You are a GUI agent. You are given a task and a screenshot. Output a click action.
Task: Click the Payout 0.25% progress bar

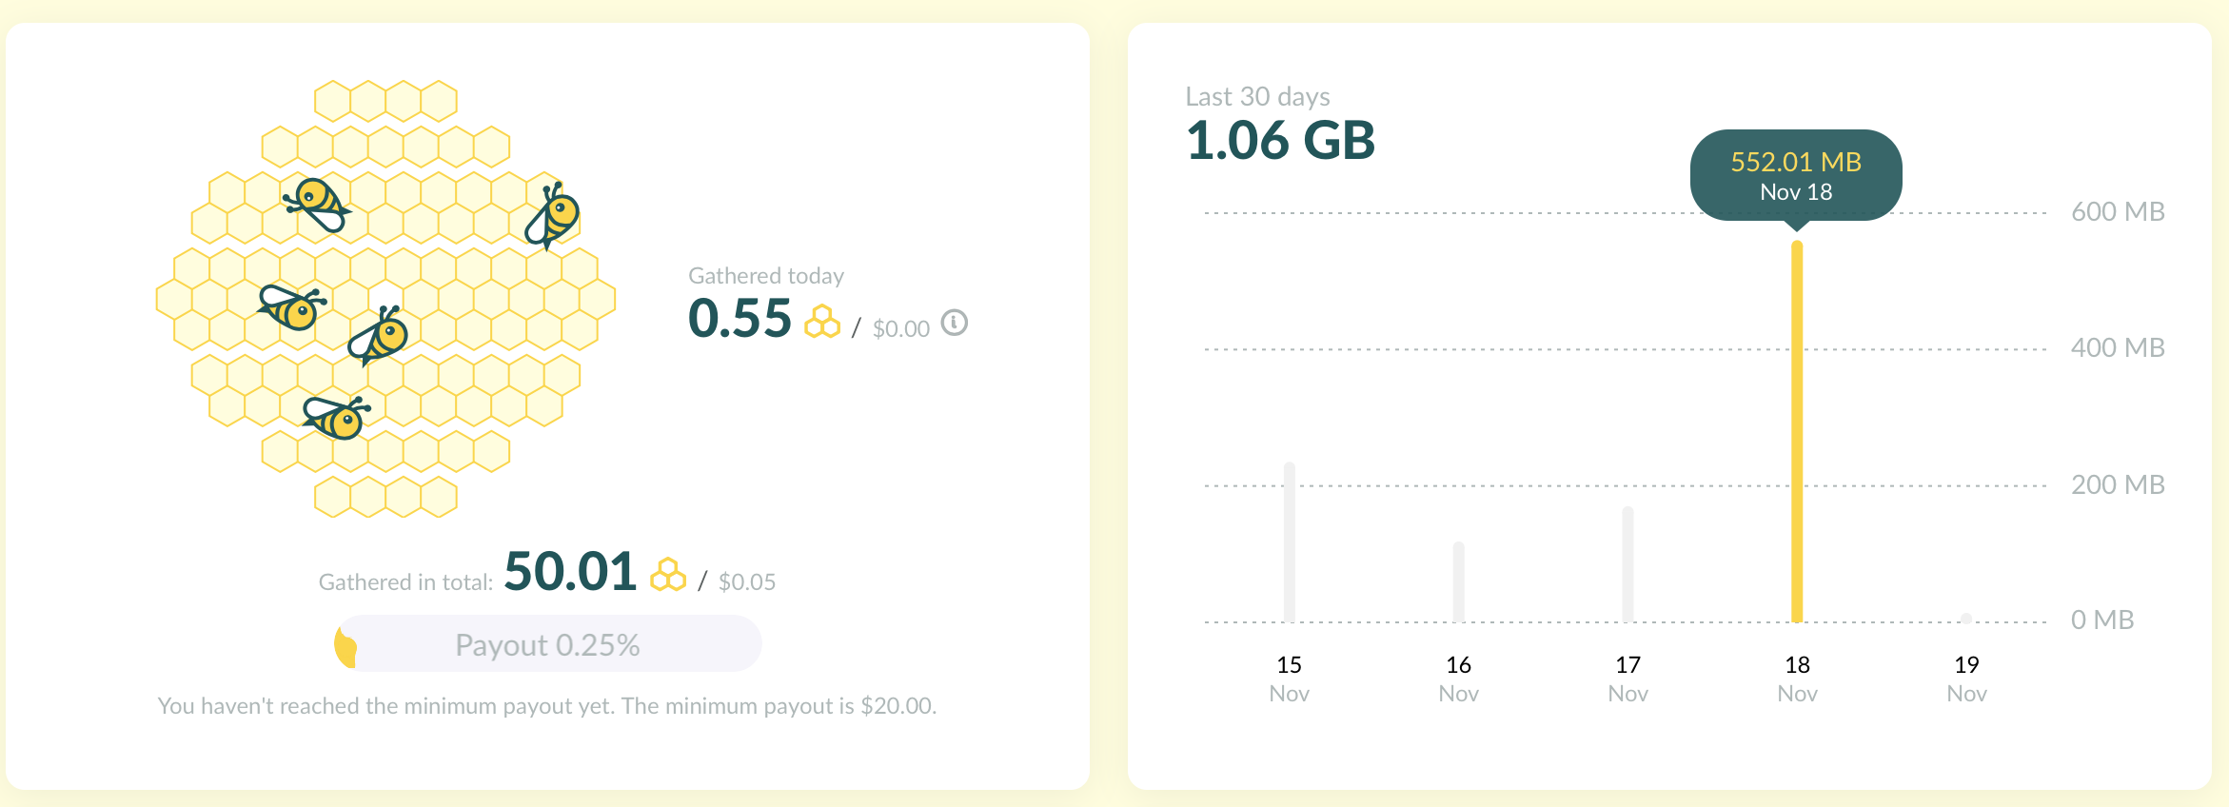[547, 644]
